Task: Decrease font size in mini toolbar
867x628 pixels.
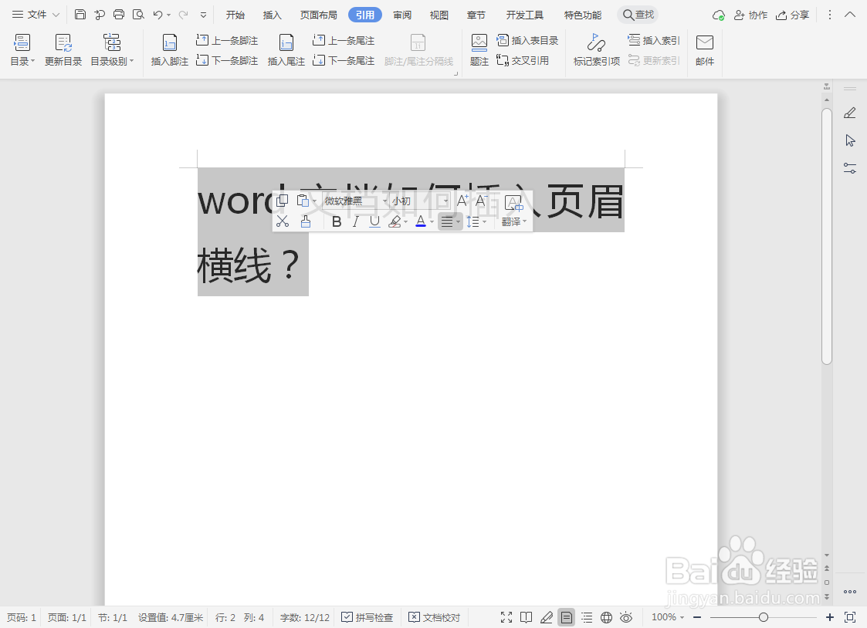Action: pos(482,201)
